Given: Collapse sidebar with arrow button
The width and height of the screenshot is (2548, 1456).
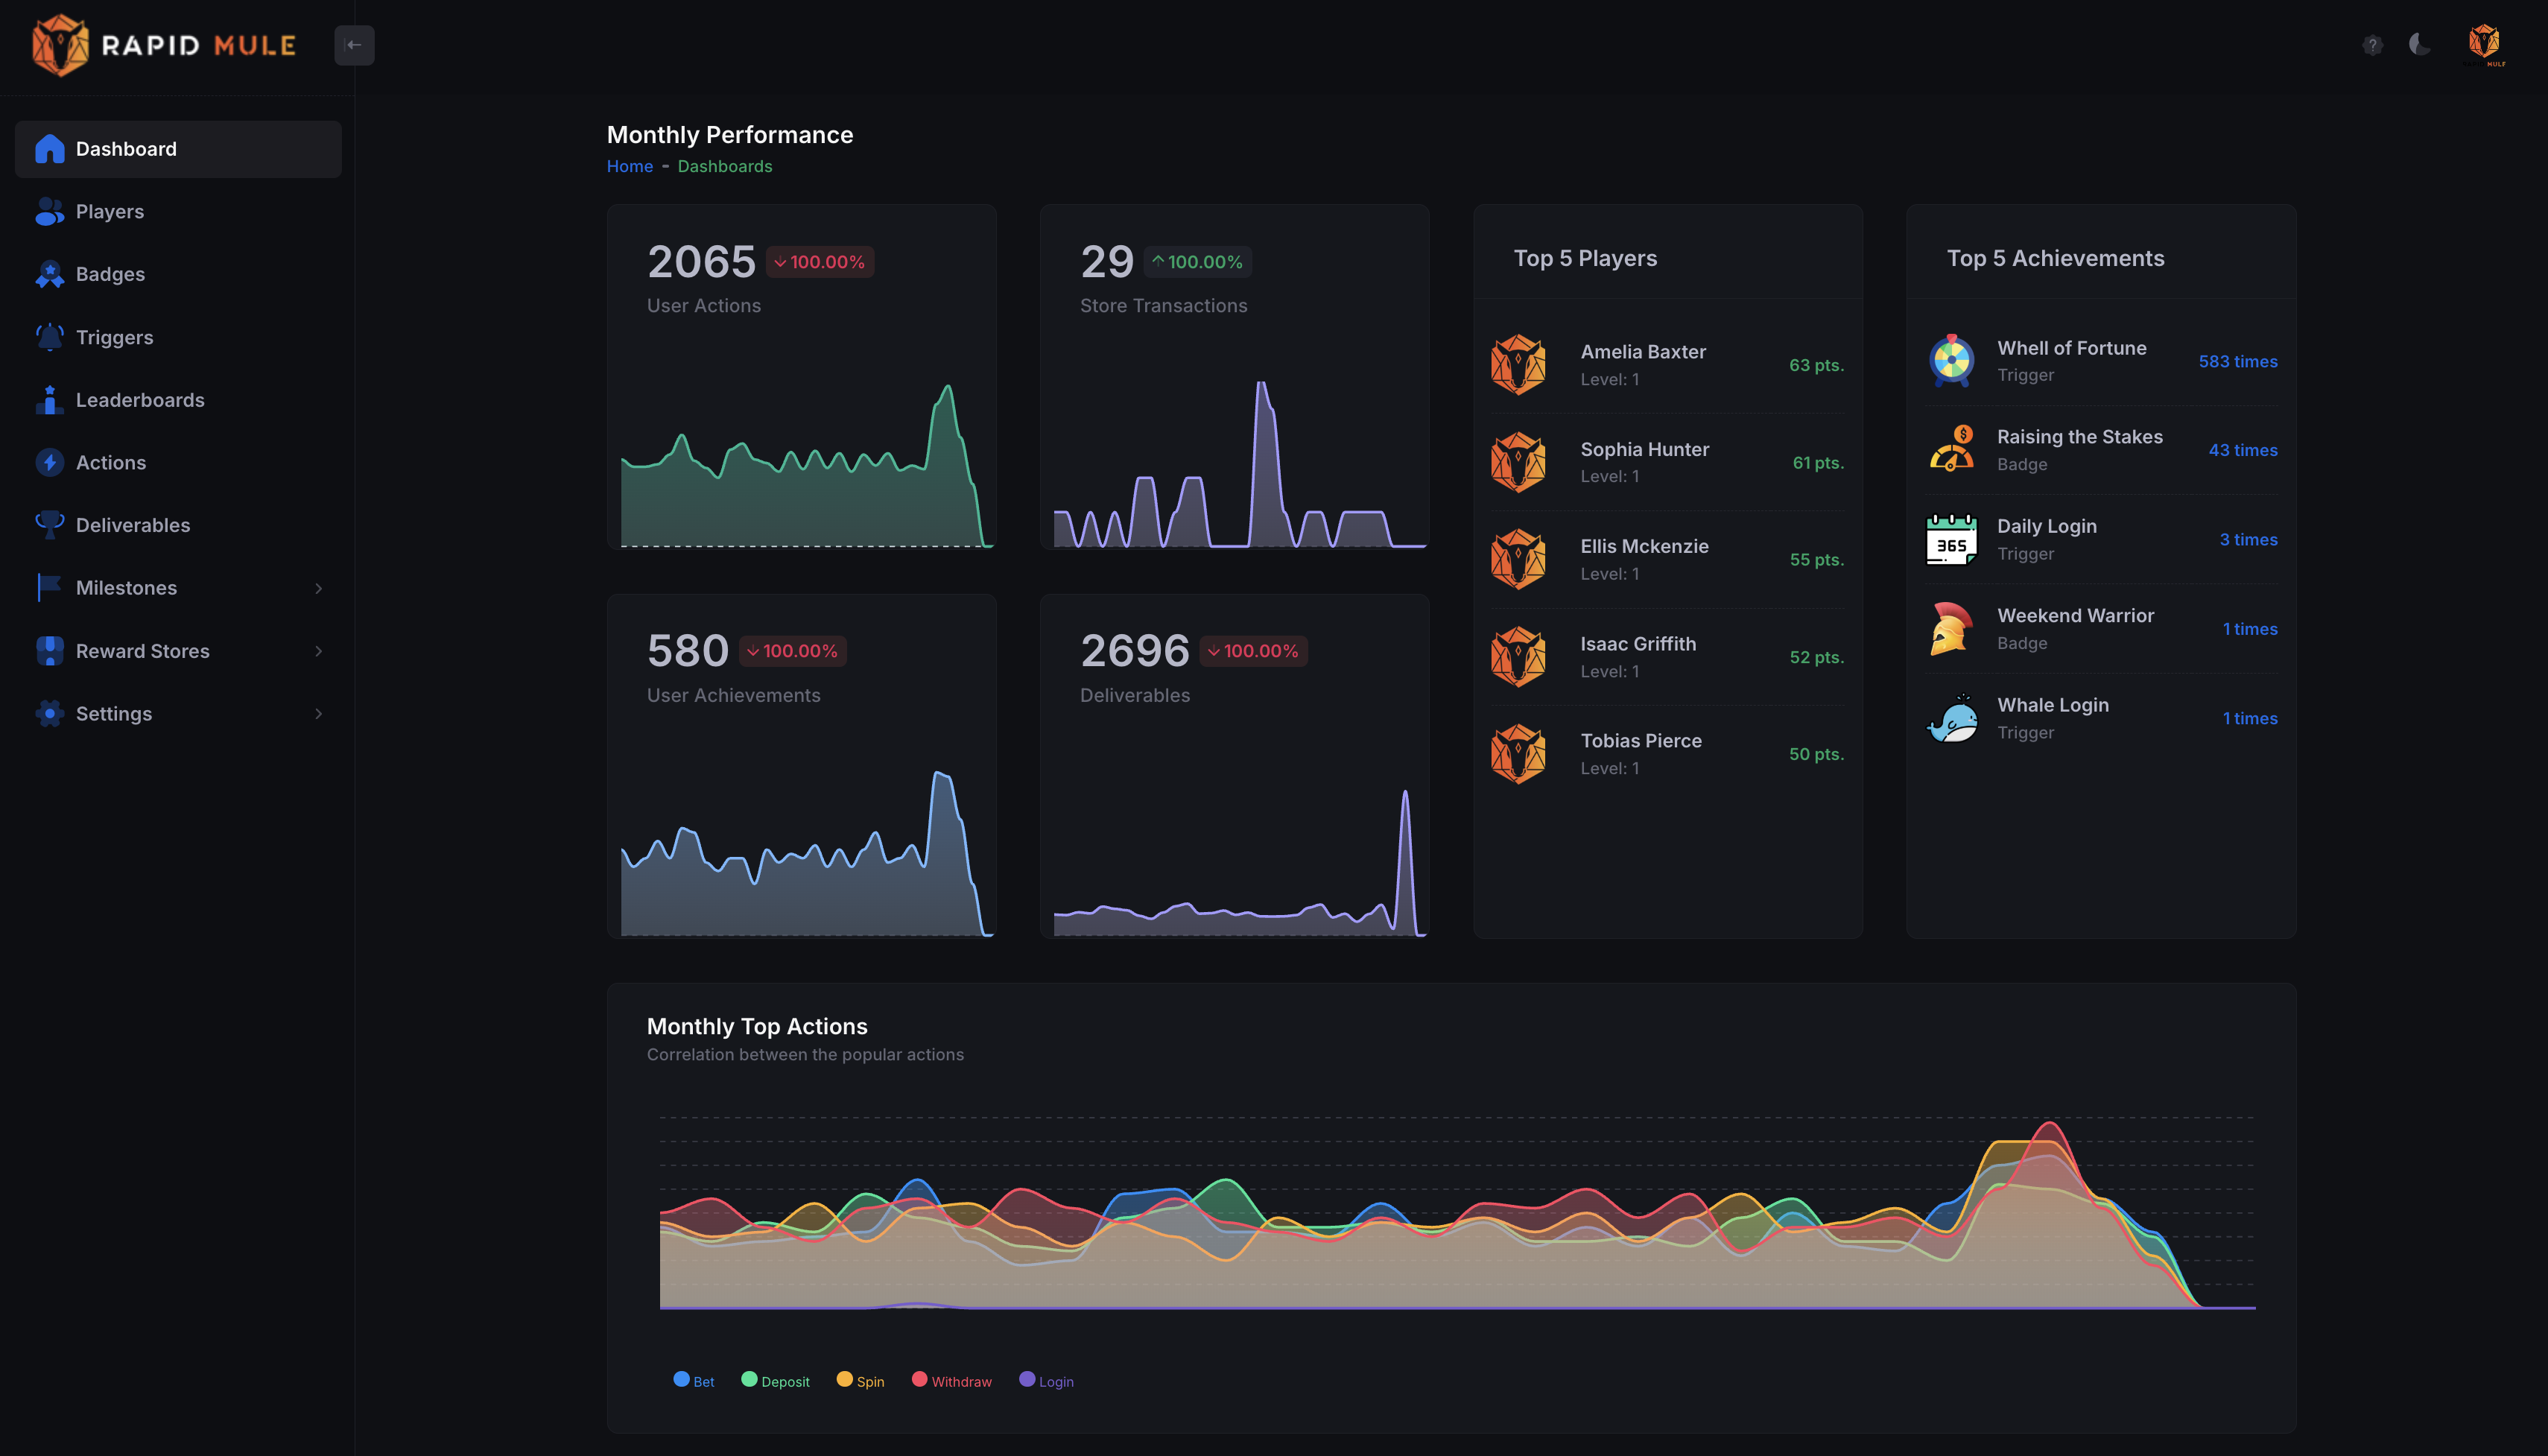Looking at the screenshot, I should (354, 45).
